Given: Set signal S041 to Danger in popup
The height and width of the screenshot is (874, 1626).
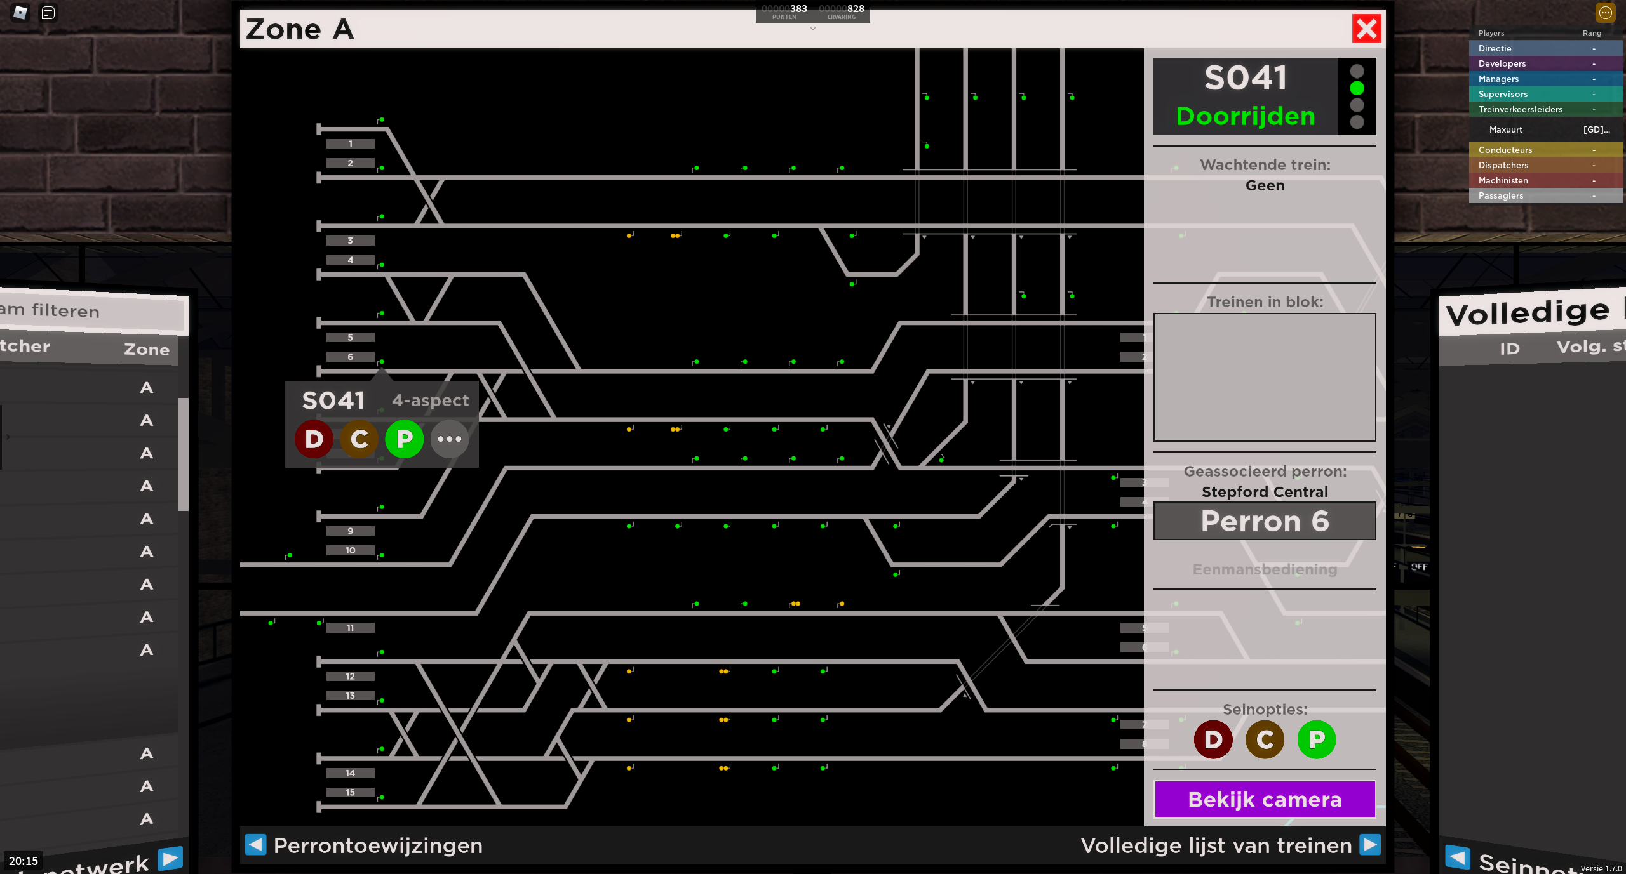Looking at the screenshot, I should pyautogui.click(x=314, y=439).
